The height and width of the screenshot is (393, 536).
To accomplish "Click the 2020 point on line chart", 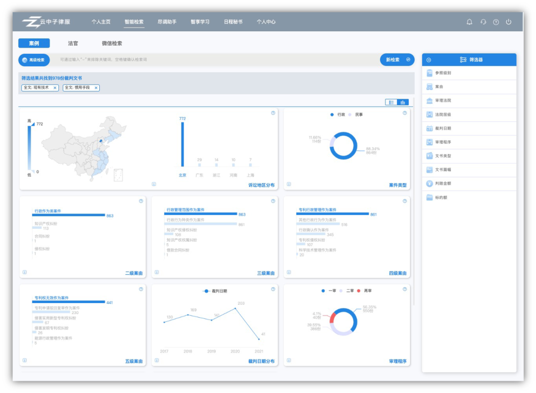I will [235, 309].
